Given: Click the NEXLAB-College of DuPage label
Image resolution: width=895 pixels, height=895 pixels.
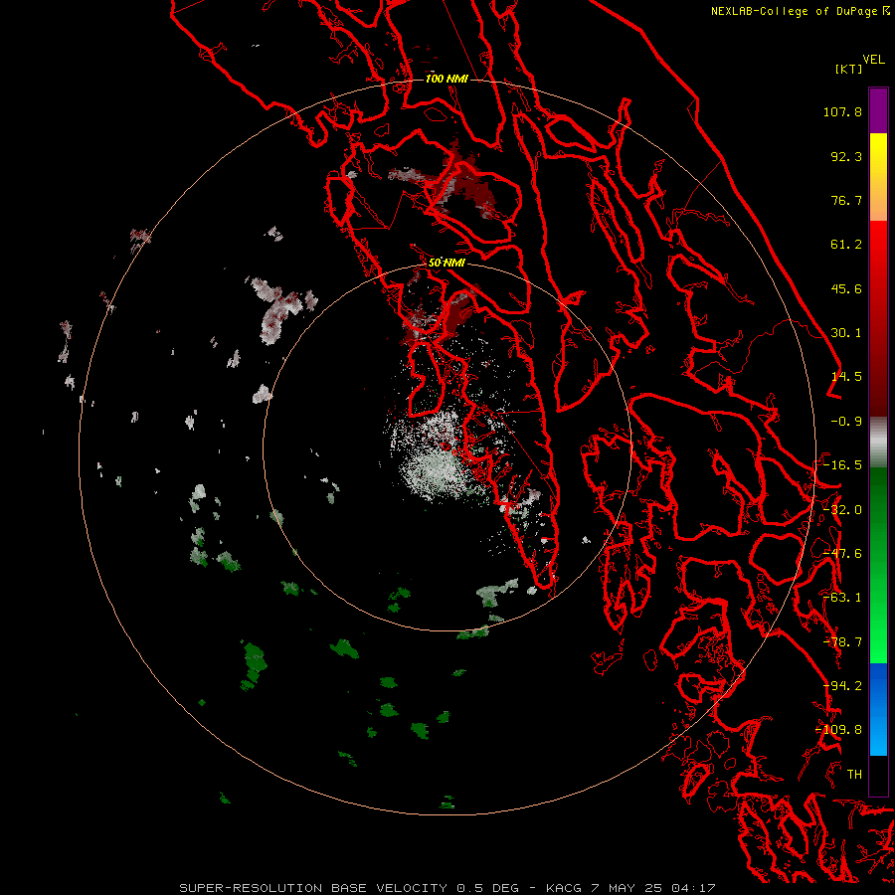Looking at the screenshot, I should click(x=794, y=11).
